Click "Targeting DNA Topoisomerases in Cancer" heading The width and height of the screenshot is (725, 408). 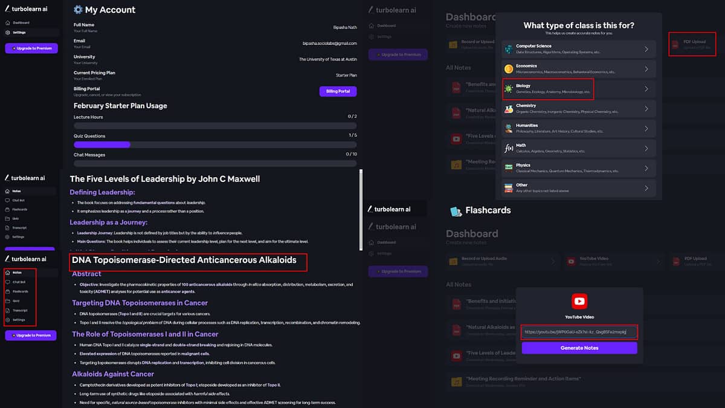pos(140,303)
